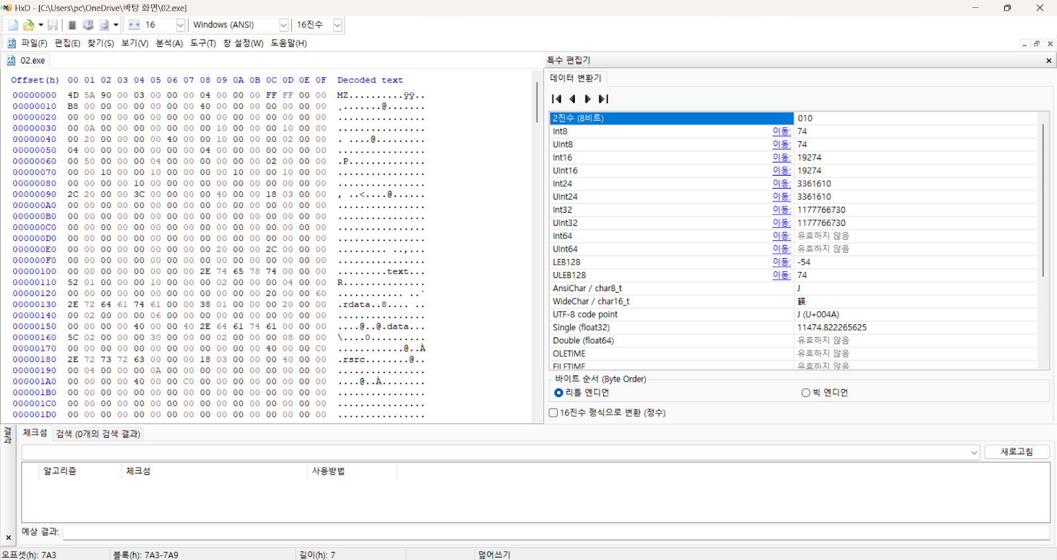
Task: Select 빅 엔디언 byte order
Action: tap(824, 392)
